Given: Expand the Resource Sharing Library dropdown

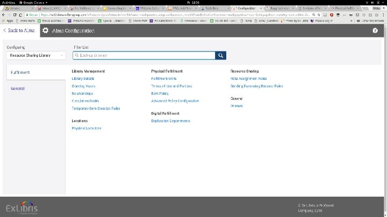Looking at the screenshot, I should pos(37,55).
